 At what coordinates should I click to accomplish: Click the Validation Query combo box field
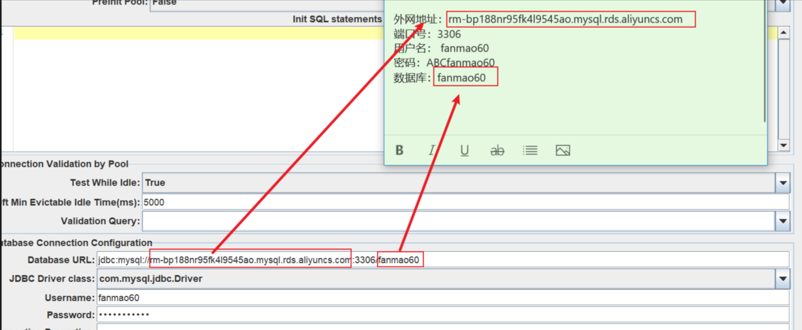tap(459, 221)
